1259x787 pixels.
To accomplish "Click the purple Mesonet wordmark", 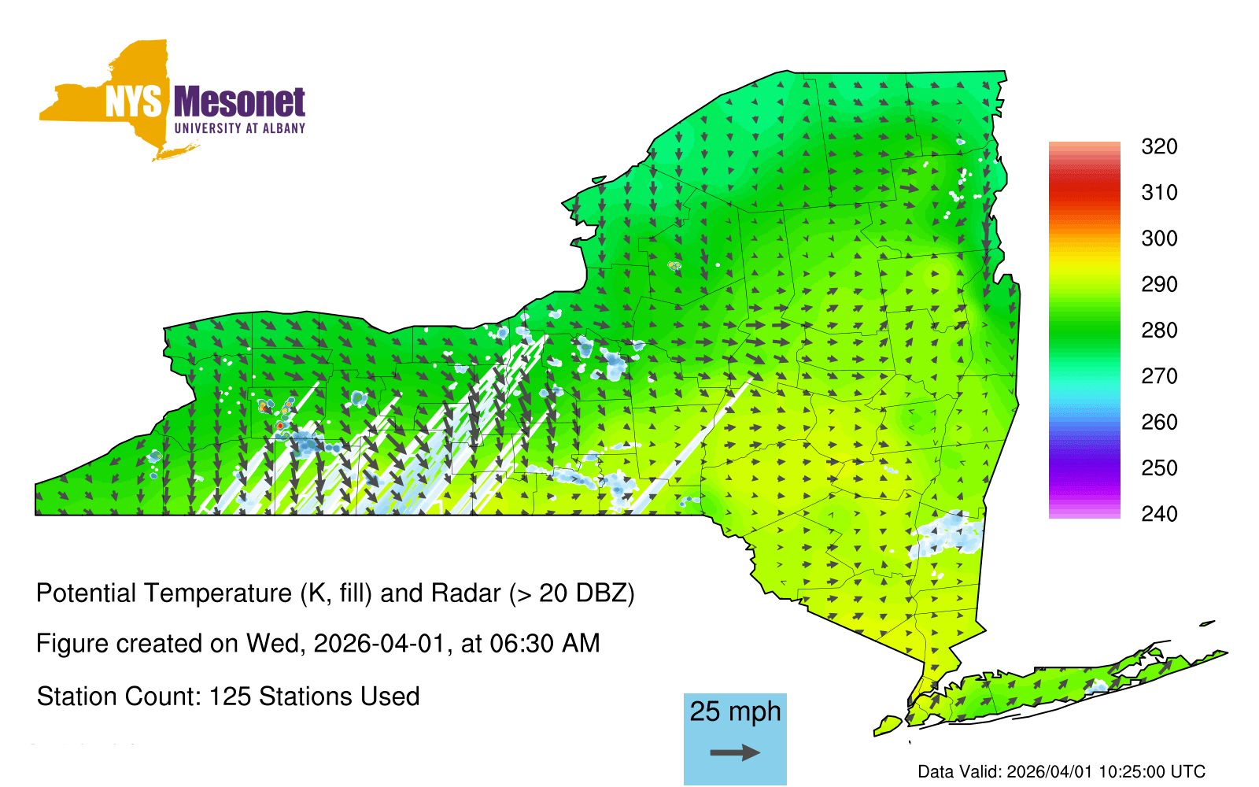I will click(239, 102).
